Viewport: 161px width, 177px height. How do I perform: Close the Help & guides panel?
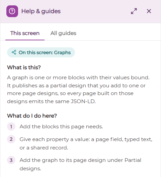[x=149, y=11]
